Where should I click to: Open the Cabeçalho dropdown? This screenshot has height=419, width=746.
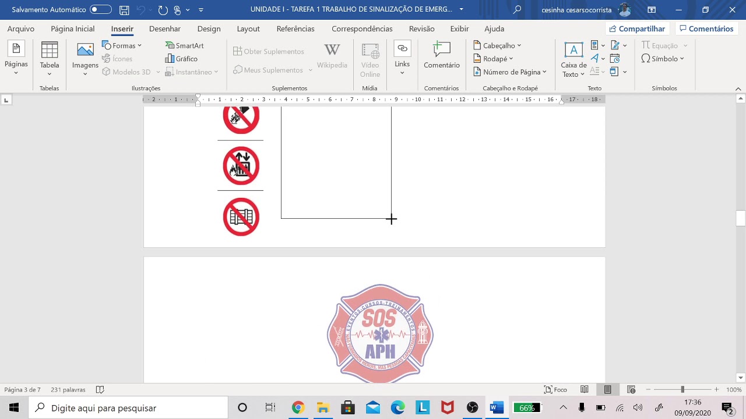tap(497, 45)
